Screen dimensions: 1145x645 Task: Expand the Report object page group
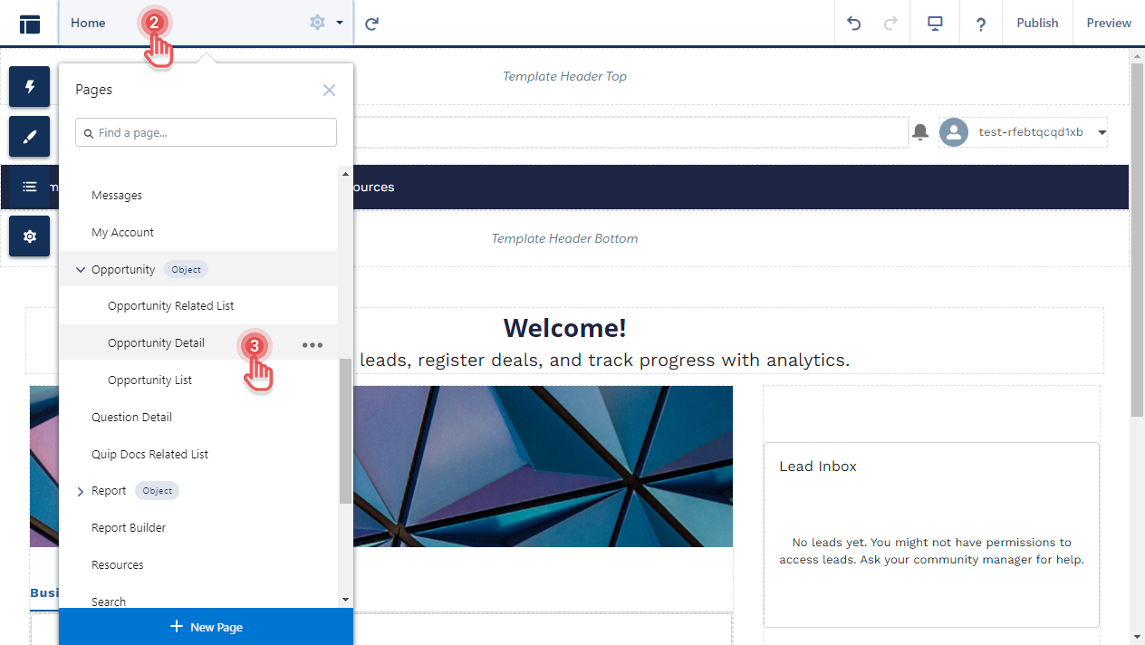(81, 490)
